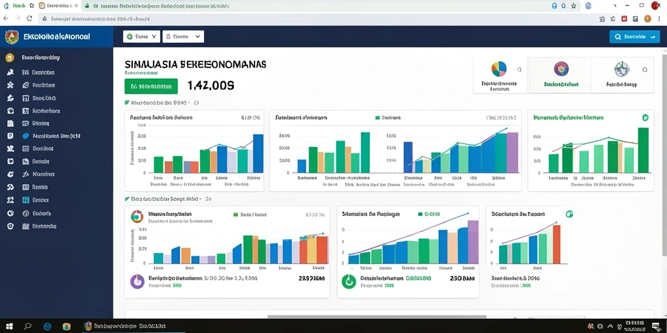667x333 pixels.
Task: Reload the page with the refresh icon
Action: (29, 18)
